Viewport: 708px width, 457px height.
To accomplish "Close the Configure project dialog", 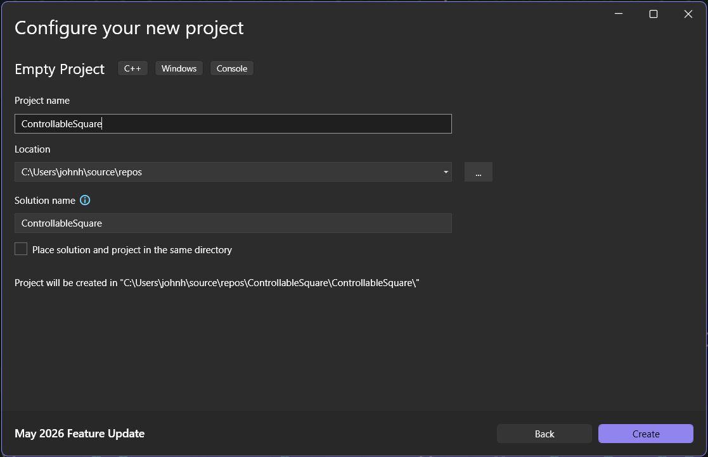I will (x=688, y=14).
